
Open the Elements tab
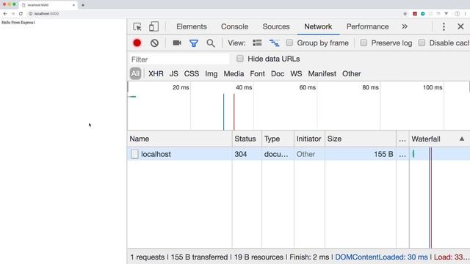pyautogui.click(x=192, y=26)
